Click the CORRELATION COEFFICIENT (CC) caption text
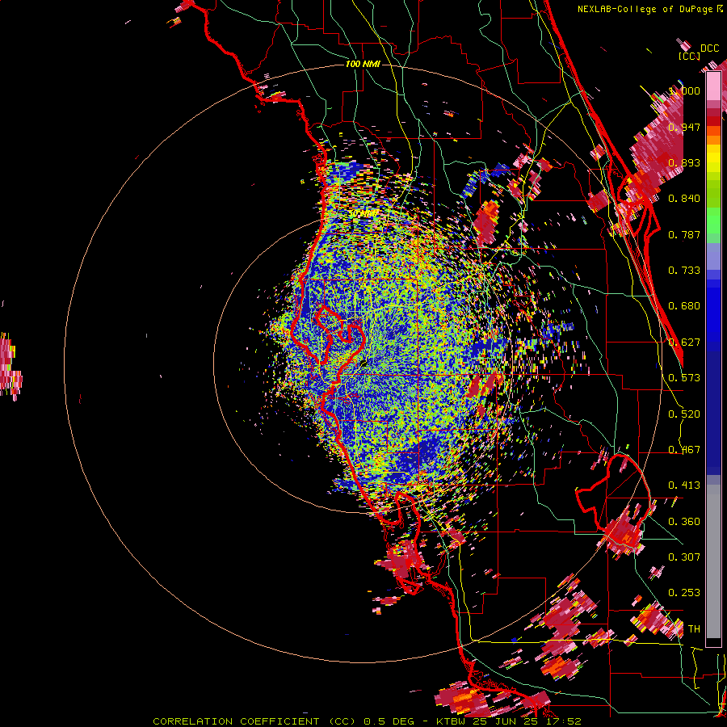This screenshot has width=727, height=727. [254, 721]
